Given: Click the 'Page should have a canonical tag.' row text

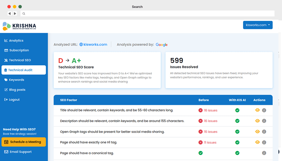Looking at the screenshot, I should [x=87, y=153].
